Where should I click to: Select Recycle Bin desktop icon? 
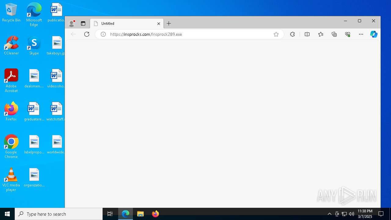click(11, 13)
